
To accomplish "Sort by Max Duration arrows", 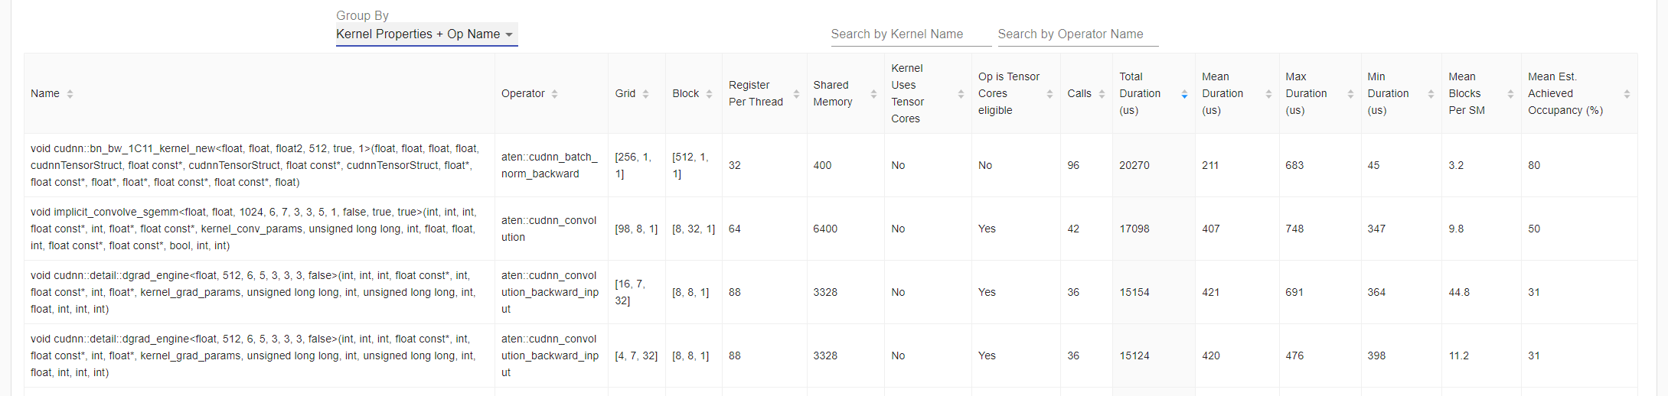I will [x=1350, y=94].
